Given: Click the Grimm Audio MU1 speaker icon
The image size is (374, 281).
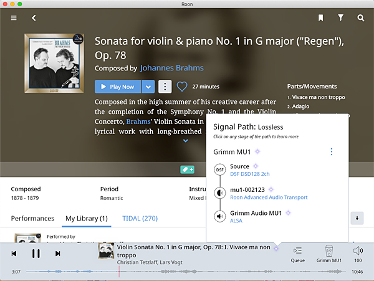Looking at the screenshot, I should tap(219, 216).
